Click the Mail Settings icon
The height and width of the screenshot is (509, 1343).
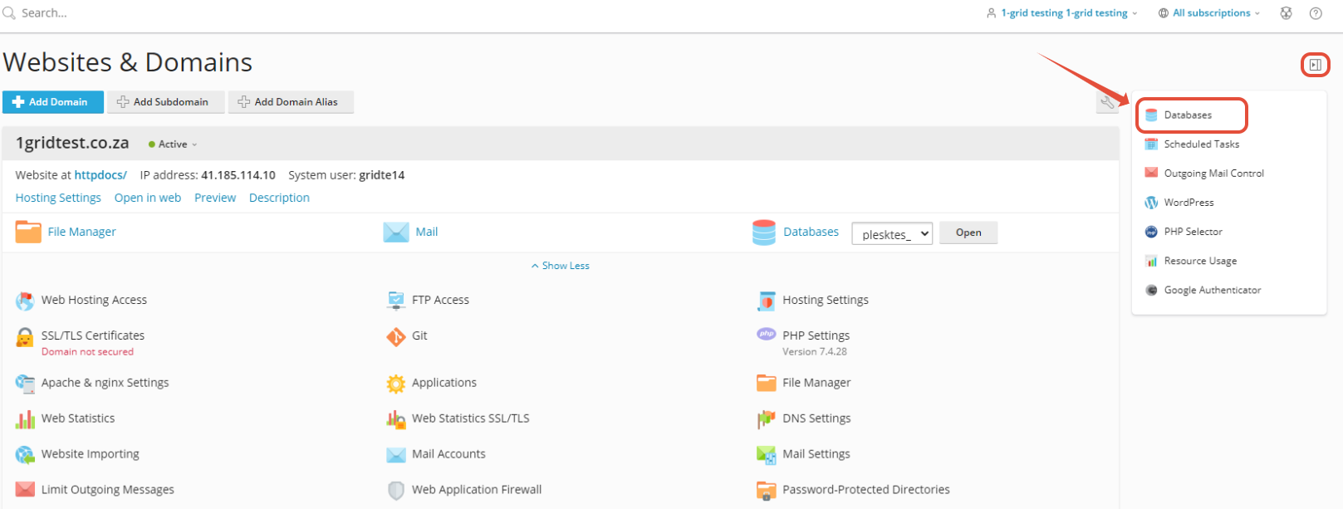pyautogui.click(x=766, y=455)
